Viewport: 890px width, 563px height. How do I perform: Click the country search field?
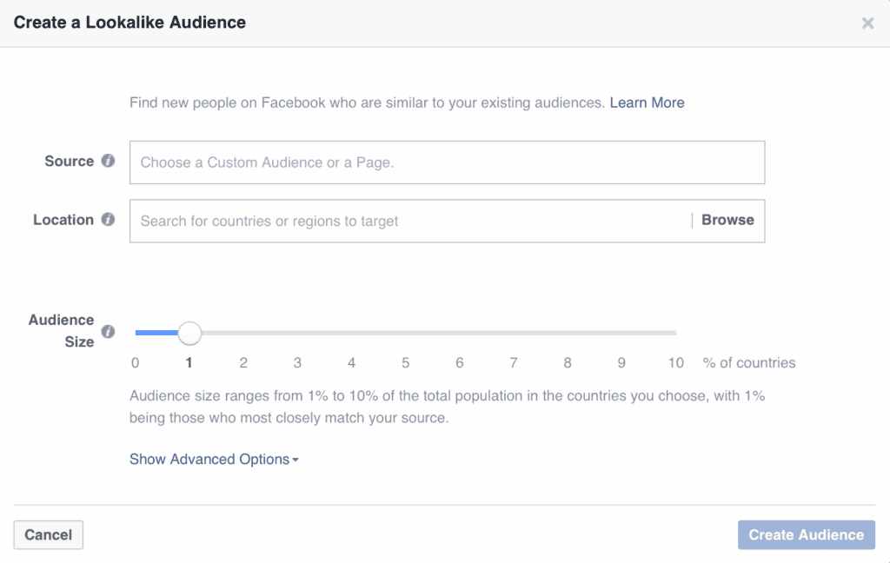point(400,221)
